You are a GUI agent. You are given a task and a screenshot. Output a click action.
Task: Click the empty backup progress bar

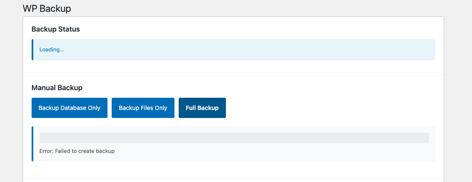coord(234,138)
